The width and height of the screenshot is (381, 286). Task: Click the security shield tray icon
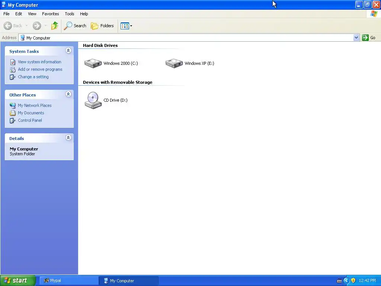353,281
